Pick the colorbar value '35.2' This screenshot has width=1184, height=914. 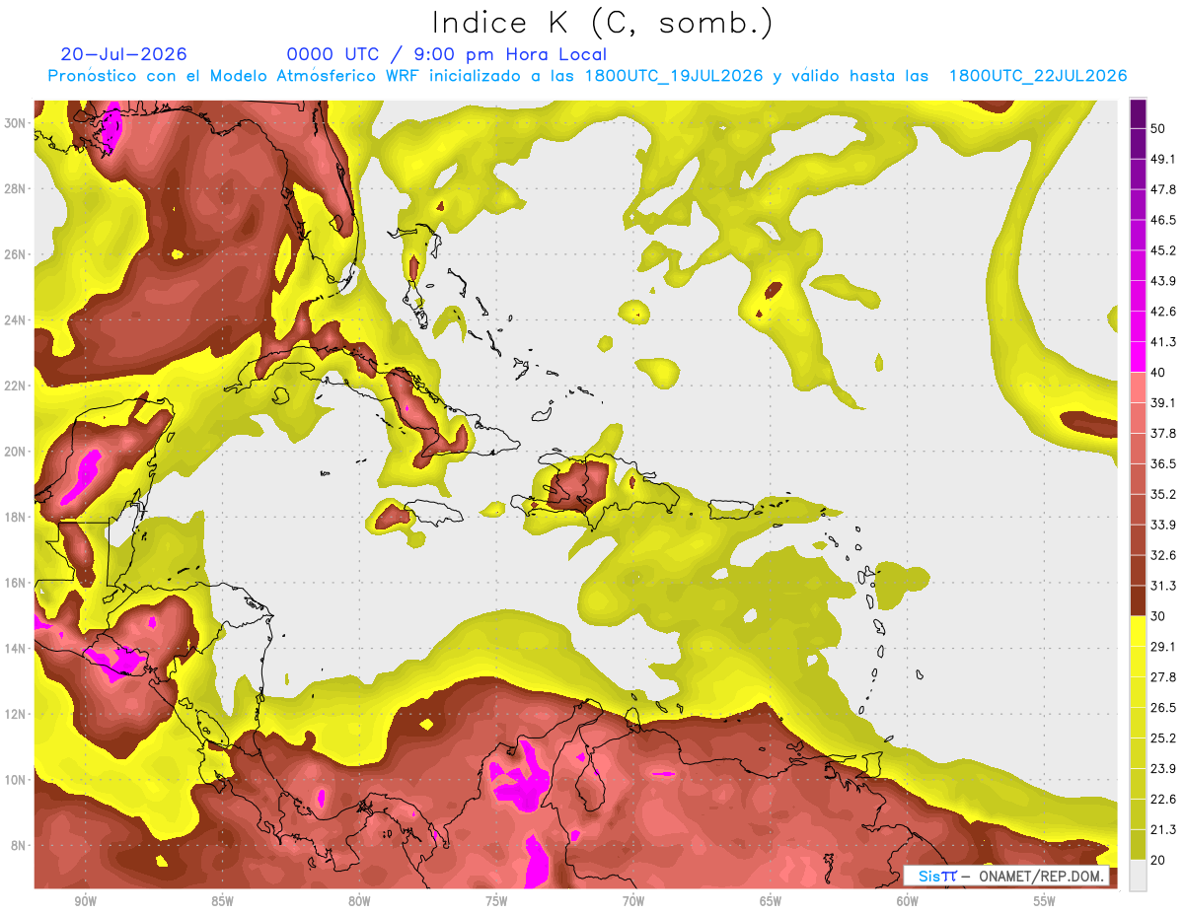click(1162, 494)
